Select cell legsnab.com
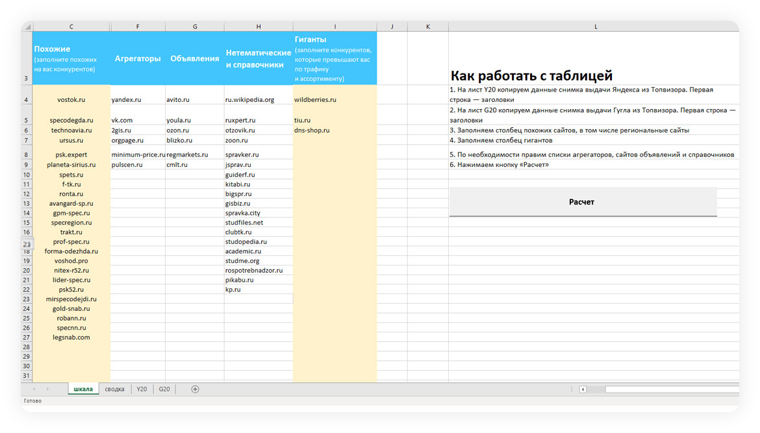The width and height of the screenshot is (760, 433). [x=71, y=337]
